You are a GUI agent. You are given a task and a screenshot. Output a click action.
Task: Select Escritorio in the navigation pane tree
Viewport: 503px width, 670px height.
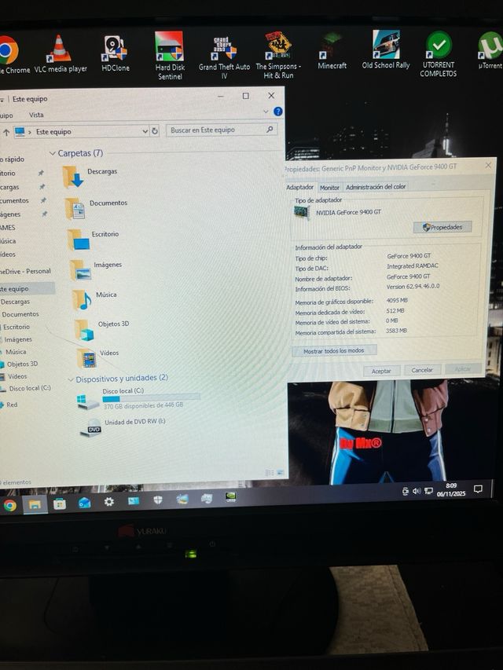[17, 327]
